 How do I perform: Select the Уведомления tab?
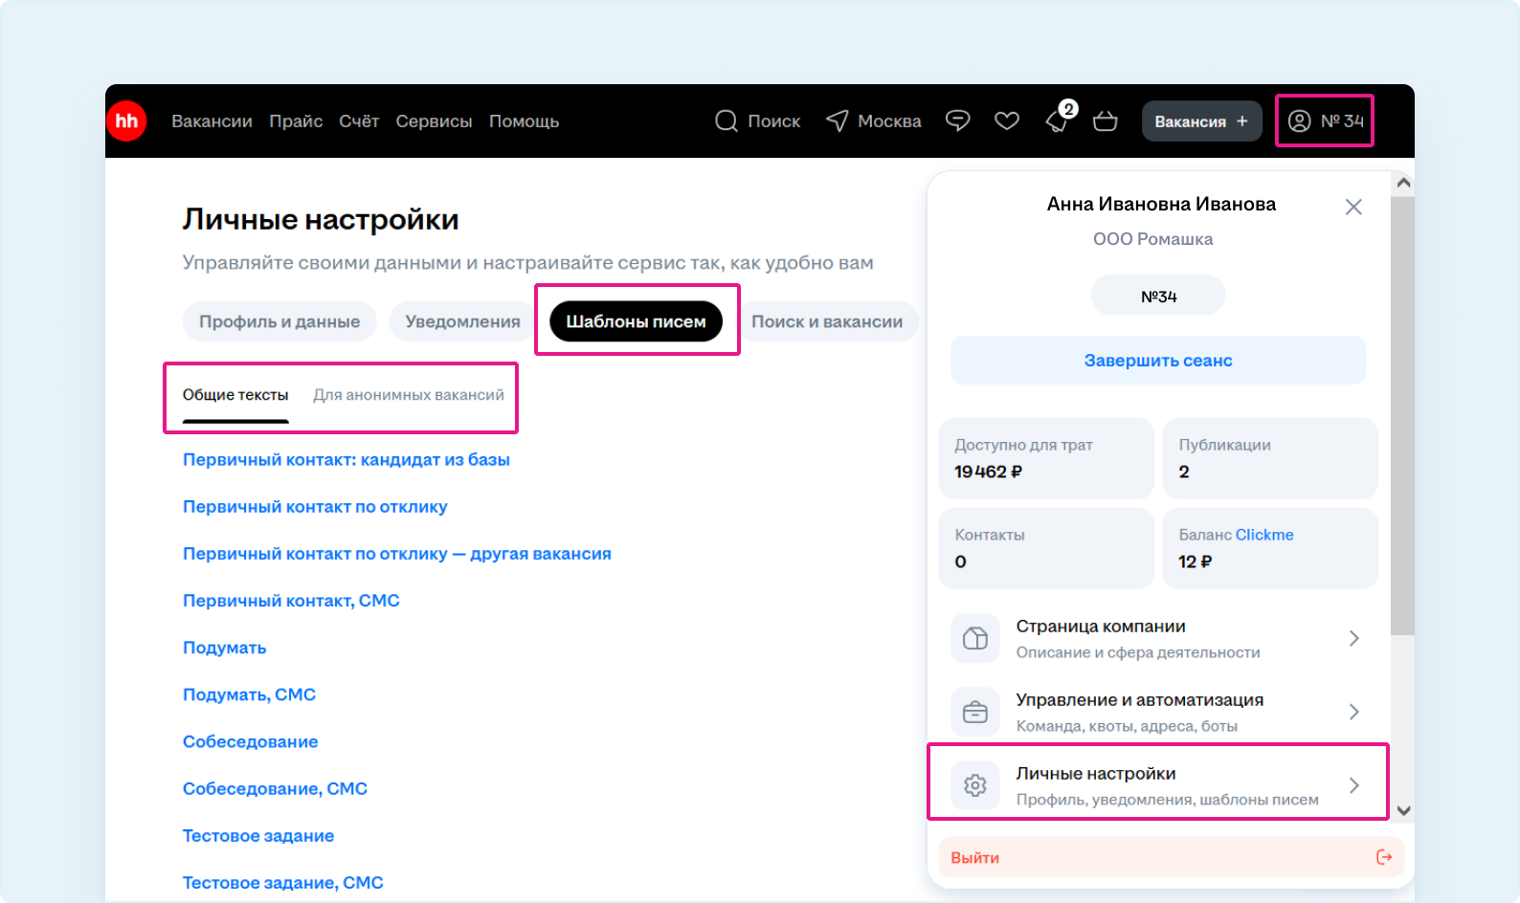coord(462,321)
